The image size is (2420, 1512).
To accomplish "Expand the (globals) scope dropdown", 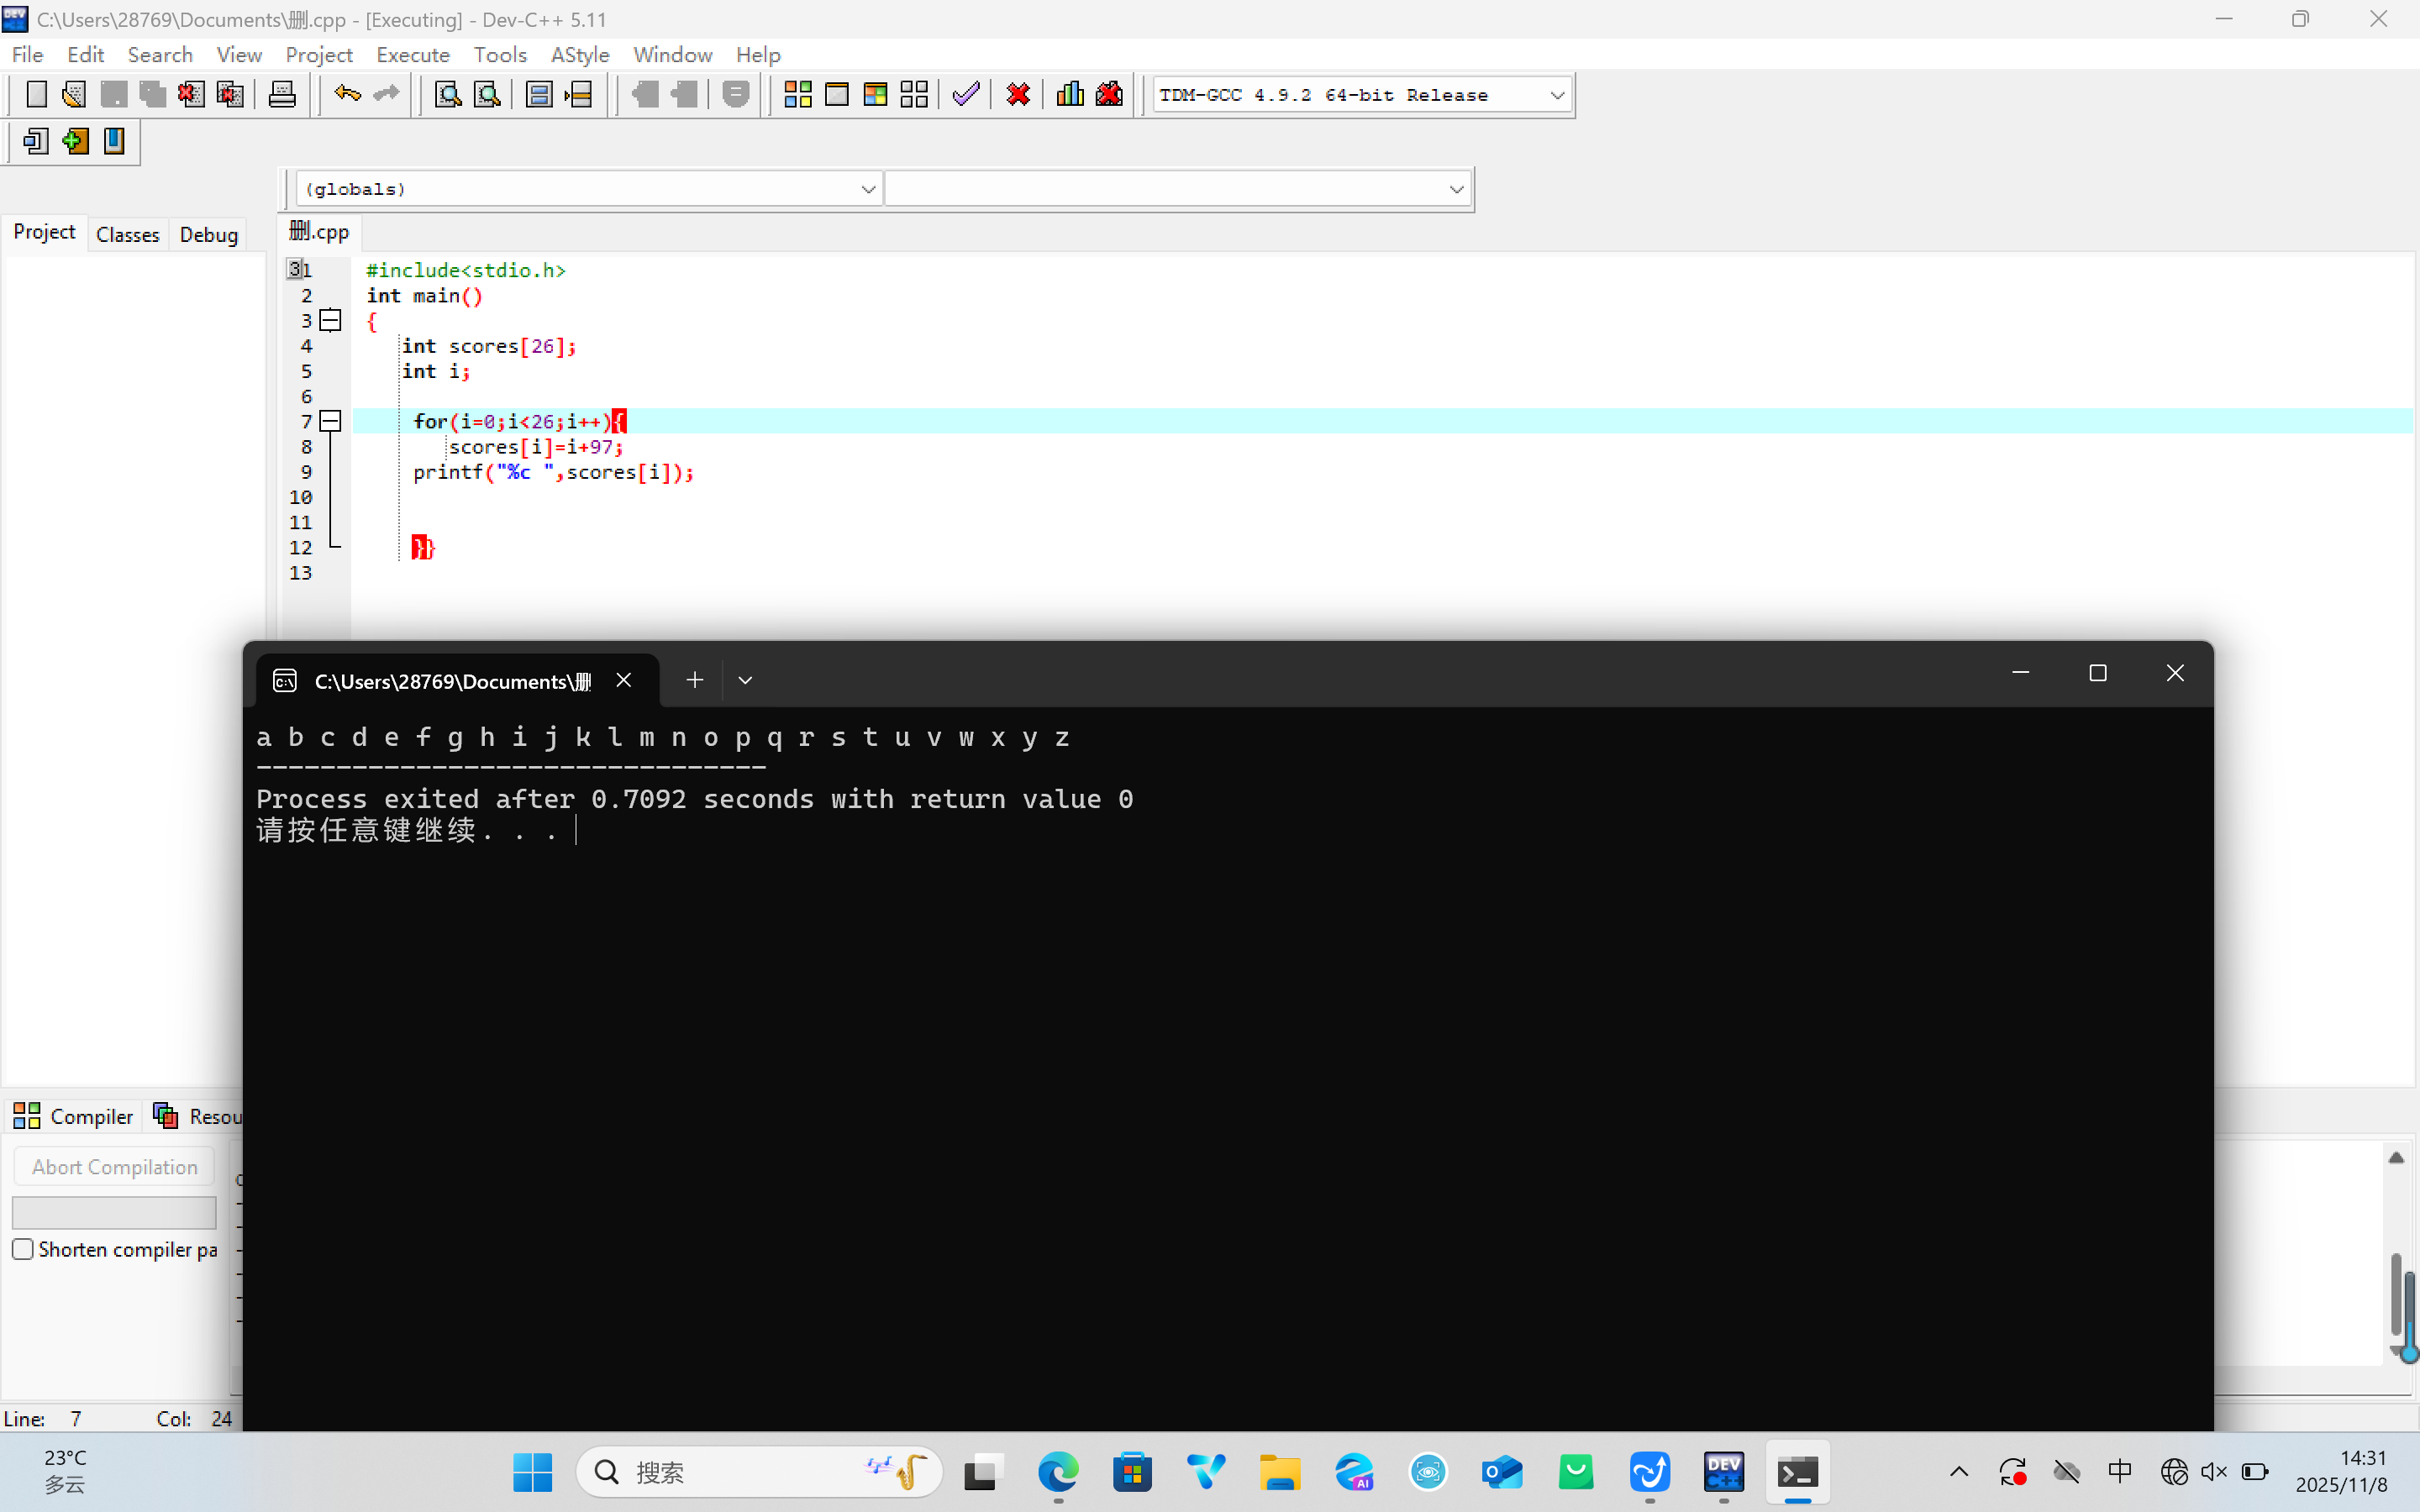I will click(x=867, y=189).
